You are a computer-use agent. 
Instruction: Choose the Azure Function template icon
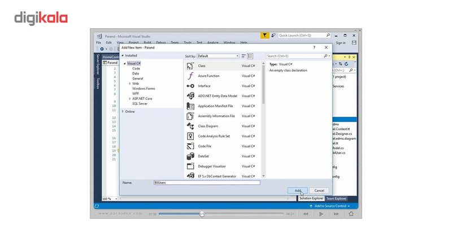click(x=190, y=76)
